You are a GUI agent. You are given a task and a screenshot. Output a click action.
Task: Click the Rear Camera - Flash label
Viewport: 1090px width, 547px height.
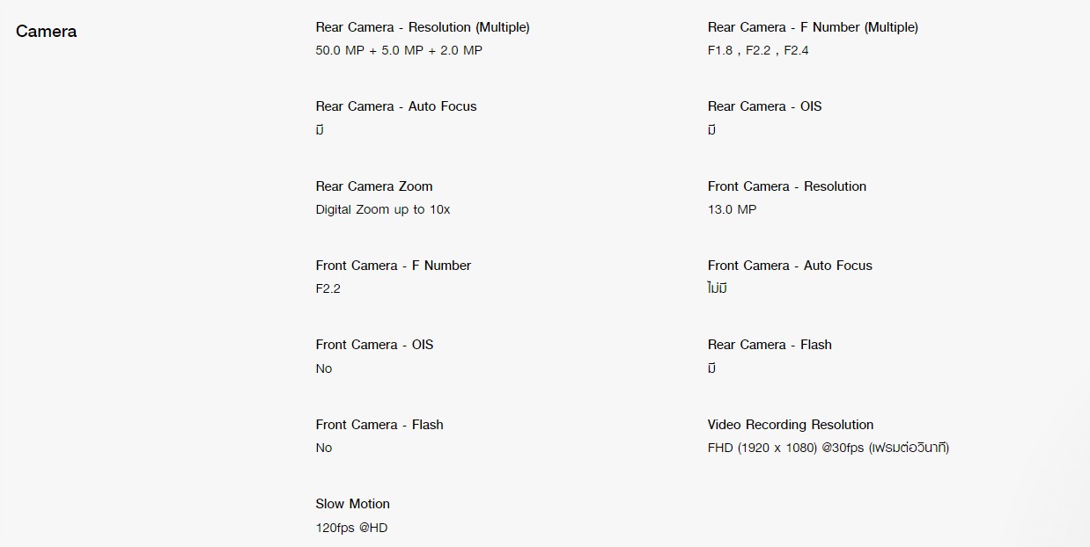click(770, 345)
